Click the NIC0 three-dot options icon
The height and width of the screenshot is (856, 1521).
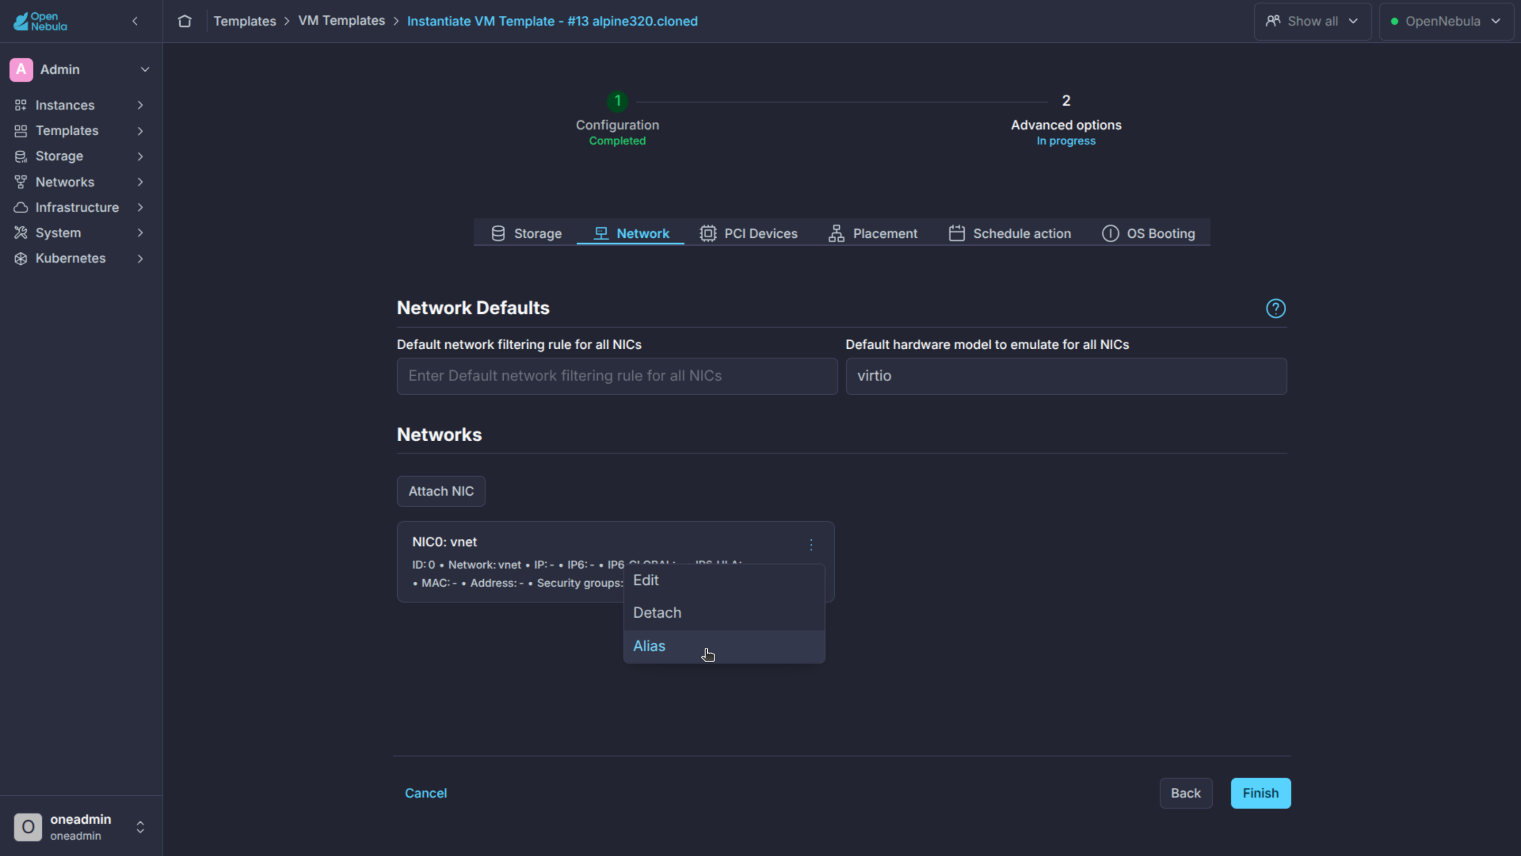(811, 545)
